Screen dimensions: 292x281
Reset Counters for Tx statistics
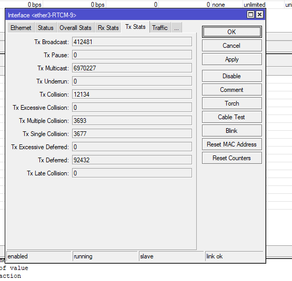[232, 158]
